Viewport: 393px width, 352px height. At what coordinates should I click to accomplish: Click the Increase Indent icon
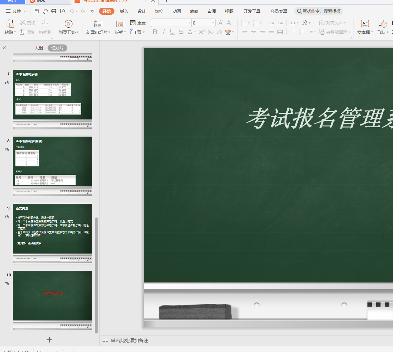(280, 23)
